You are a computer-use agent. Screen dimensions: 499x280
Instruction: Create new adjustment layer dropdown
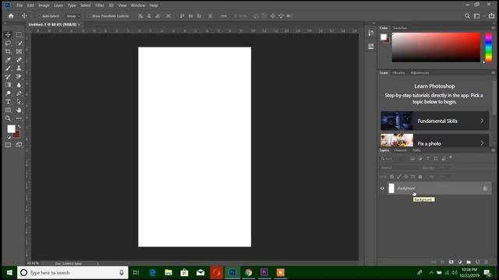click(x=460, y=262)
